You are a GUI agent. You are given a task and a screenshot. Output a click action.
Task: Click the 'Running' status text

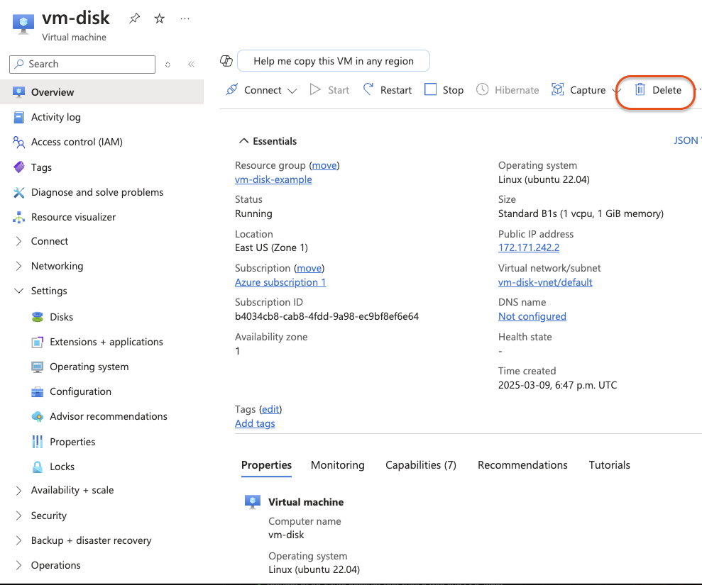coord(253,213)
